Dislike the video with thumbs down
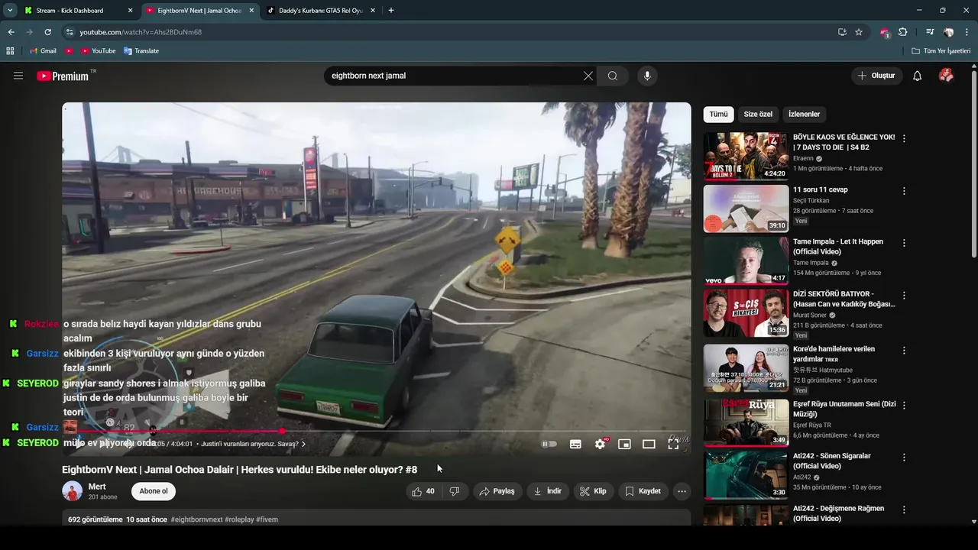 pos(455,491)
